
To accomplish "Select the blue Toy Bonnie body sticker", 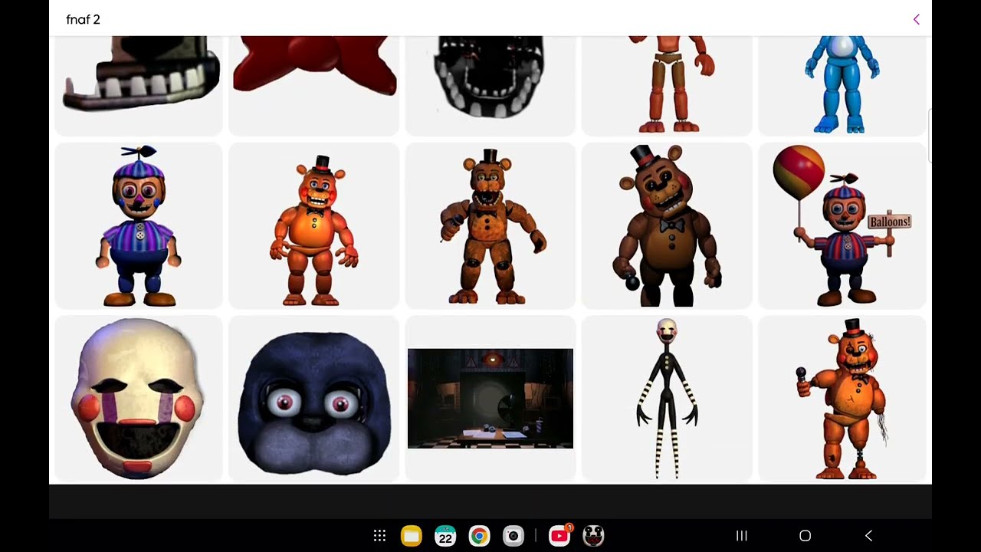I will 842,86.
